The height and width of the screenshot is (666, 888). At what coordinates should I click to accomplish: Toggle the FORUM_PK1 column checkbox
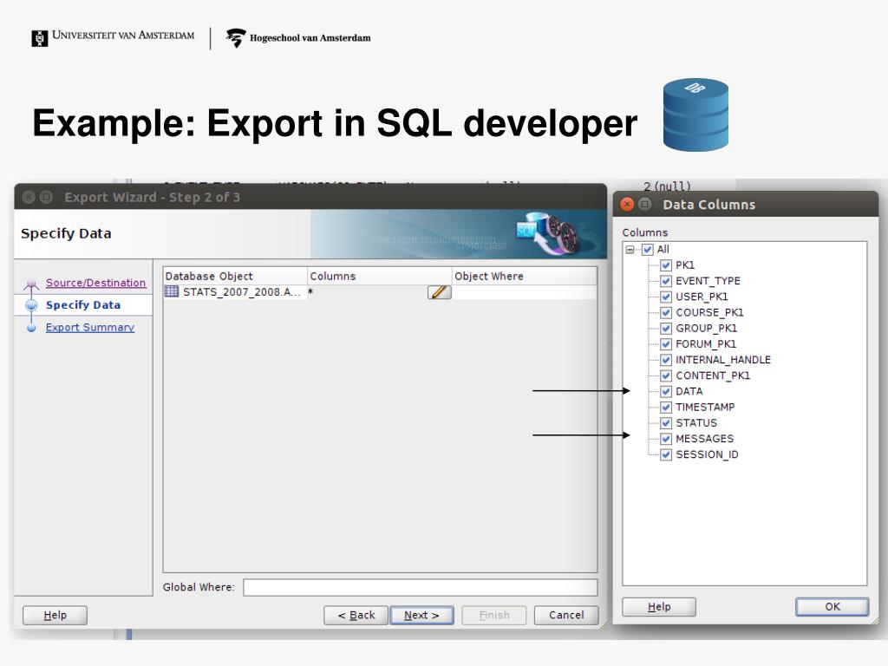pyautogui.click(x=666, y=344)
